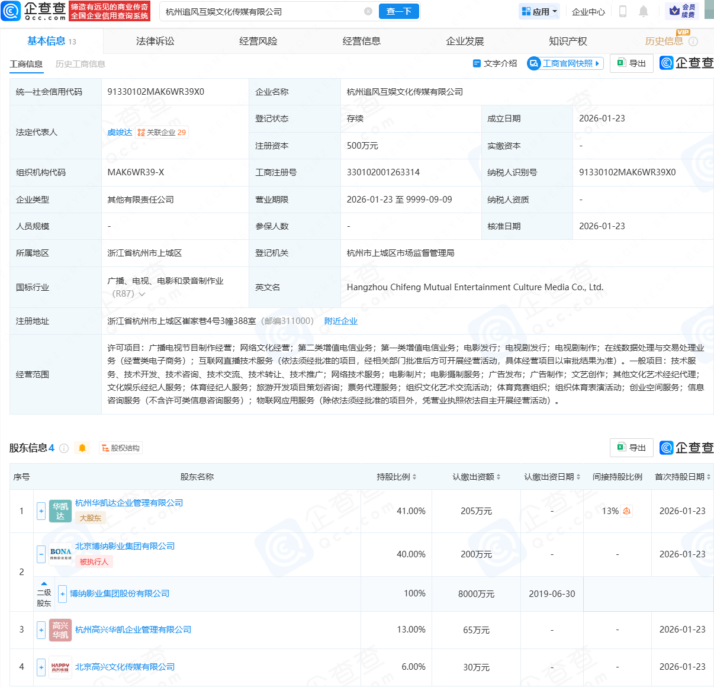Switch to the 法律诉讼 tab
This screenshot has height=687, width=714.
click(x=155, y=41)
